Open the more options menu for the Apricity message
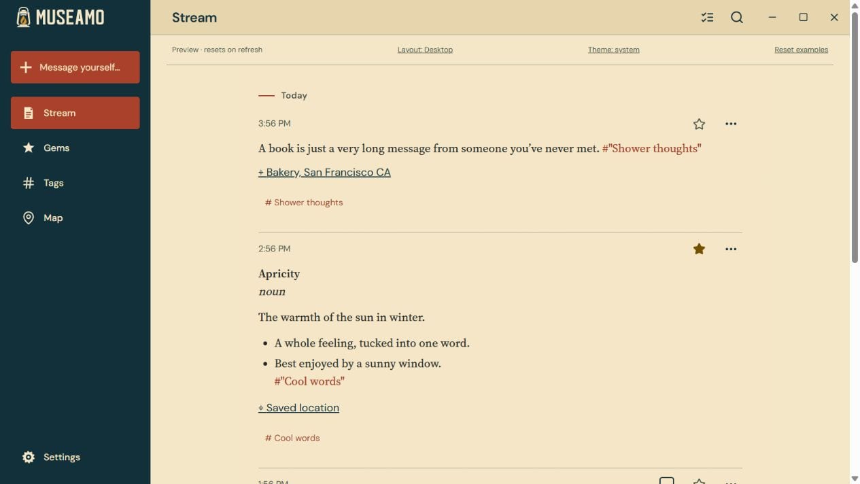 click(x=731, y=249)
